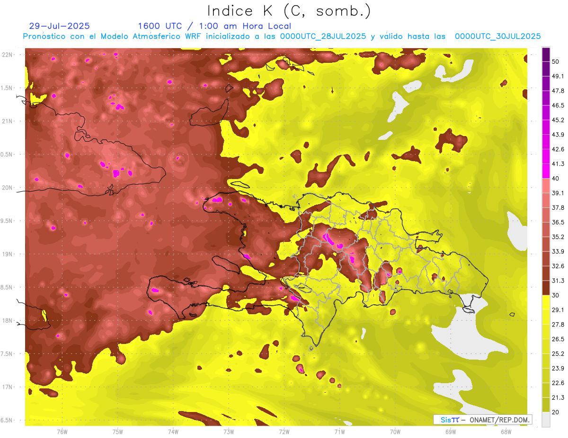Click the "22N" latitude label
Viewport: 568px width, 438px height.
(x=8, y=54)
